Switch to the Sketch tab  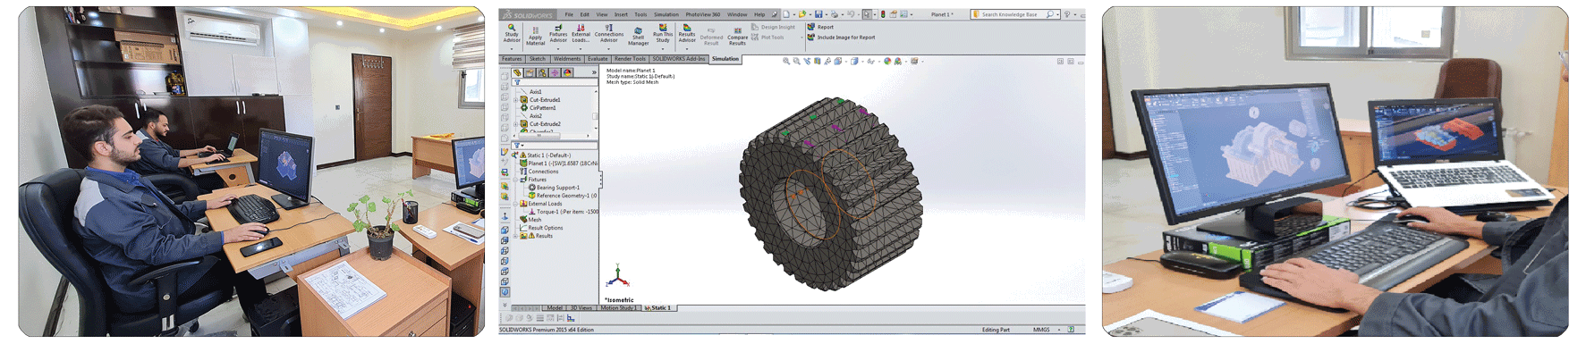coord(538,59)
